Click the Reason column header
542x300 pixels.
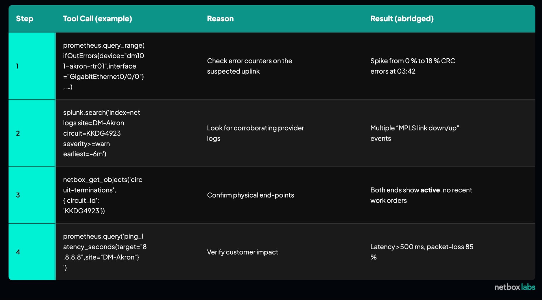pos(220,19)
